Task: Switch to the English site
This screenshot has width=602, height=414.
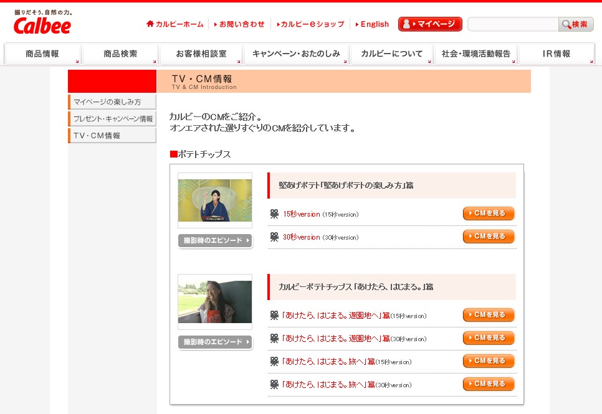Action: (x=373, y=24)
